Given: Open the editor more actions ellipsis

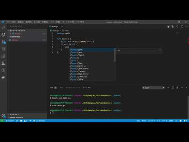Looking at the screenshot, I should (x=187, y=27).
